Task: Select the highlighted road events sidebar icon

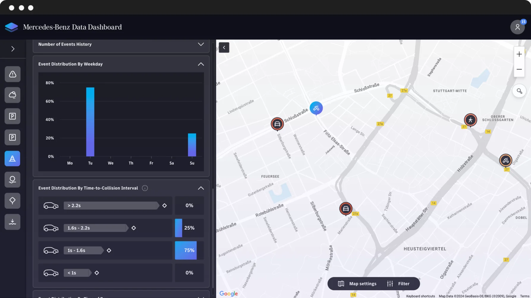Action: [12, 159]
